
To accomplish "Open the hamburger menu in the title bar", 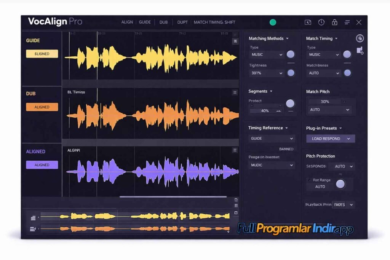I will (x=347, y=22).
